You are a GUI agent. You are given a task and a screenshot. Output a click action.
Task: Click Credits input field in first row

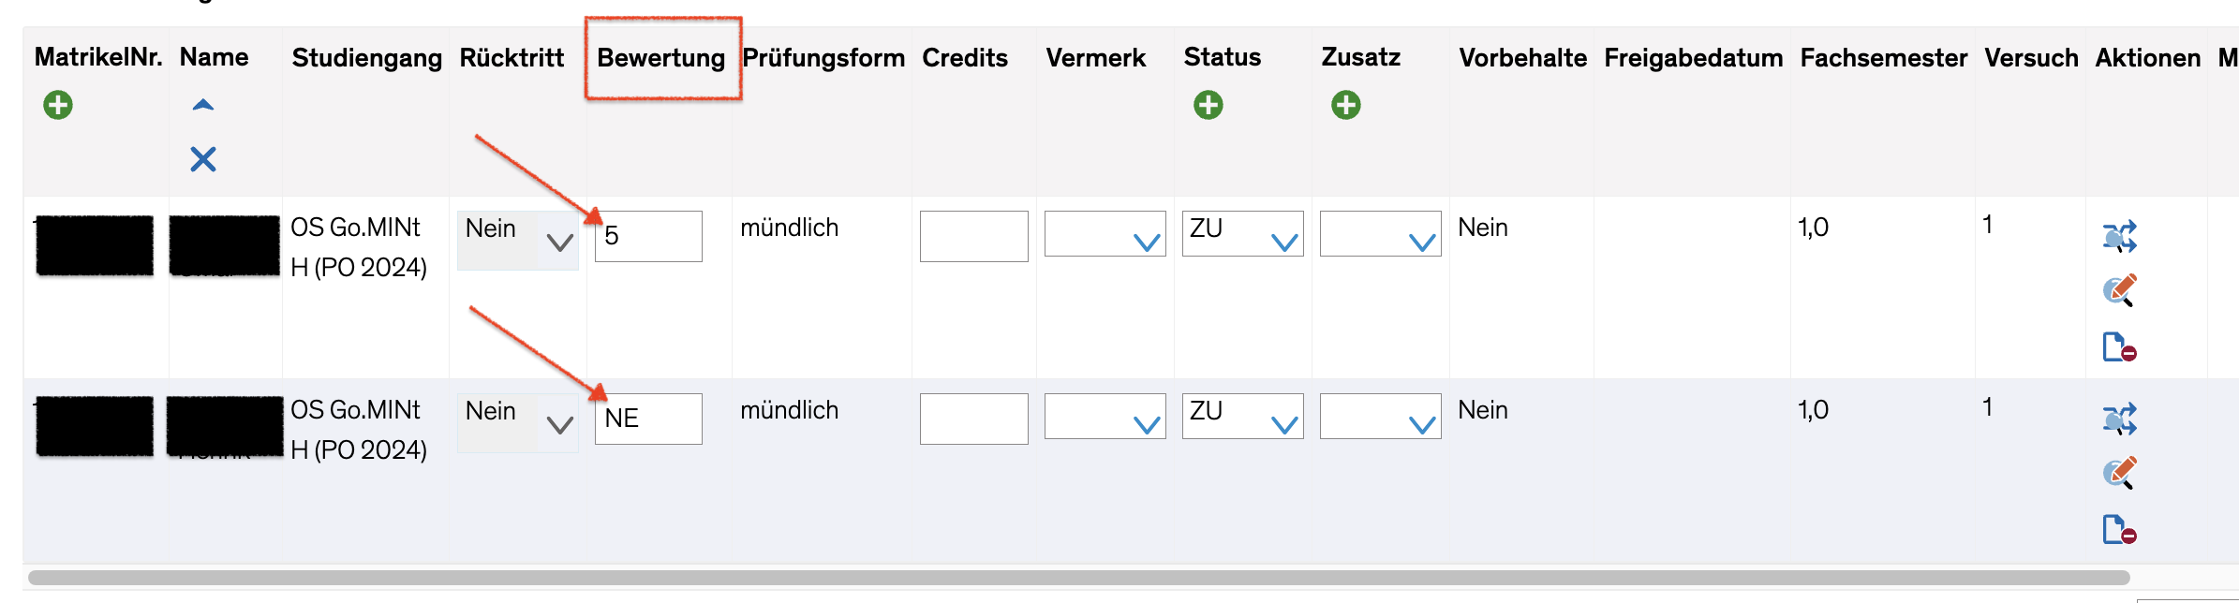[973, 236]
